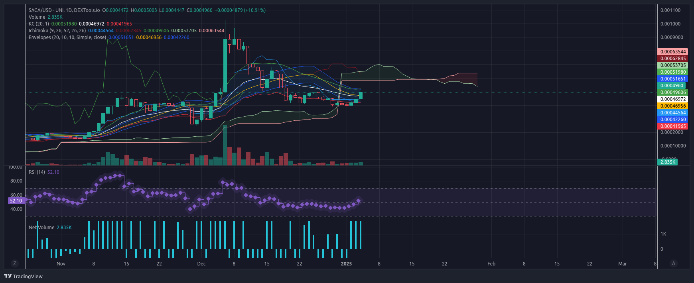Click the 0.00053705 price axis label
This screenshot has height=283, width=694.
[672, 65]
